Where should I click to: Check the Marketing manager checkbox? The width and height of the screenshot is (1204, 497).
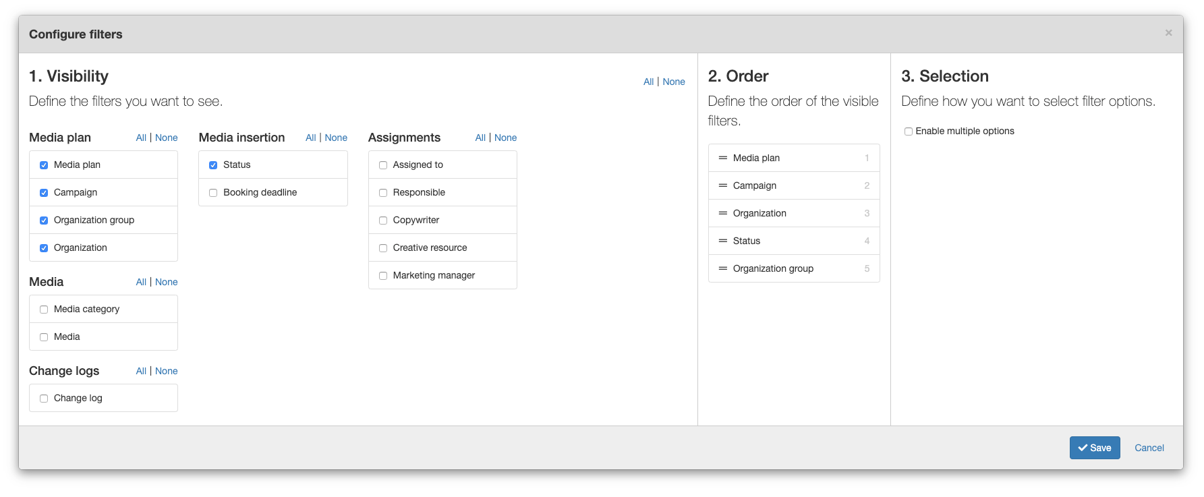[383, 276]
